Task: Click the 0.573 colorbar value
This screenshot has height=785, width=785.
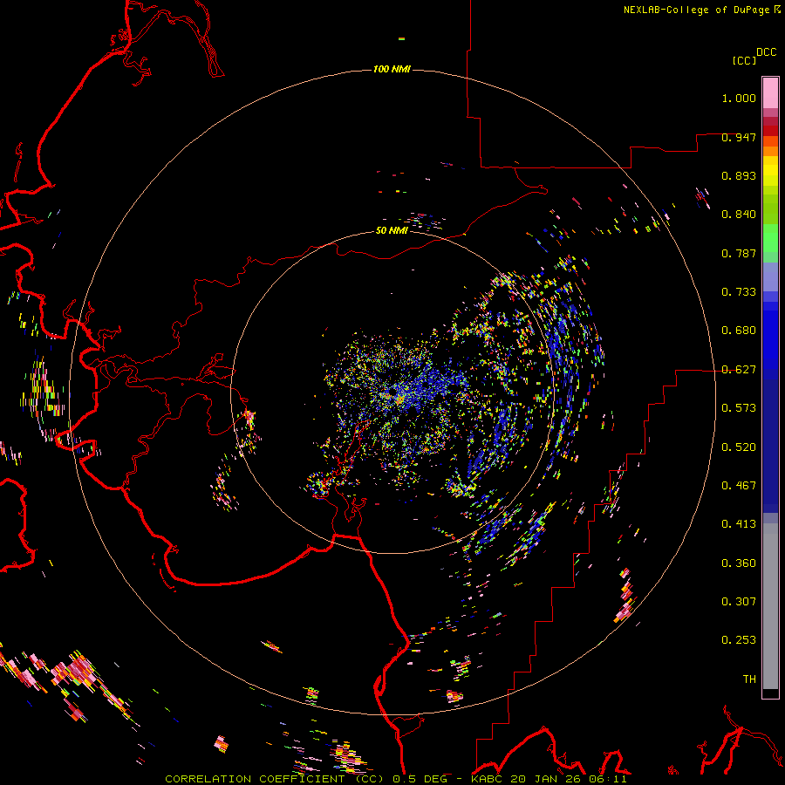Action: pyautogui.click(x=739, y=408)
